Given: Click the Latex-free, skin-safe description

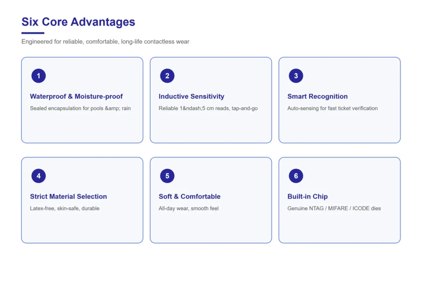Looking at the screenshot, I should tap(65, 209).
